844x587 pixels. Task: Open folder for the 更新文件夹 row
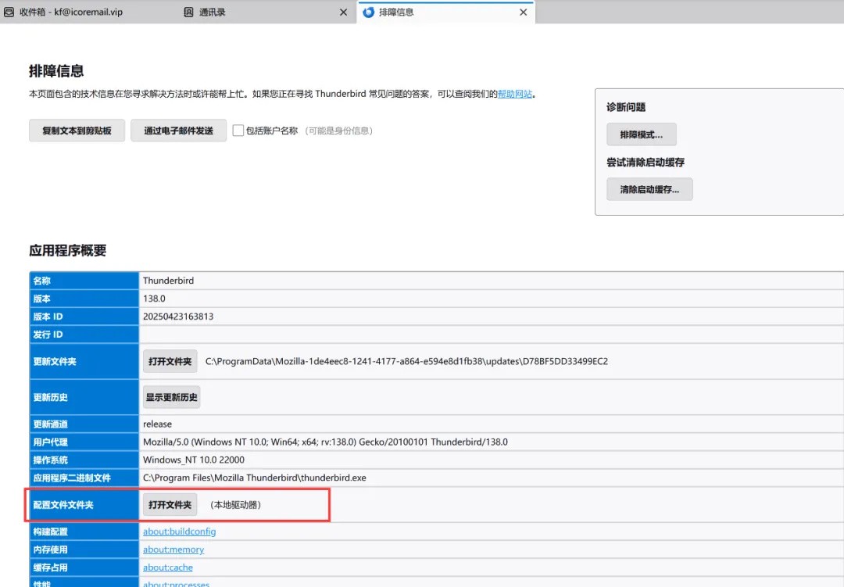[x=170, y=361]
